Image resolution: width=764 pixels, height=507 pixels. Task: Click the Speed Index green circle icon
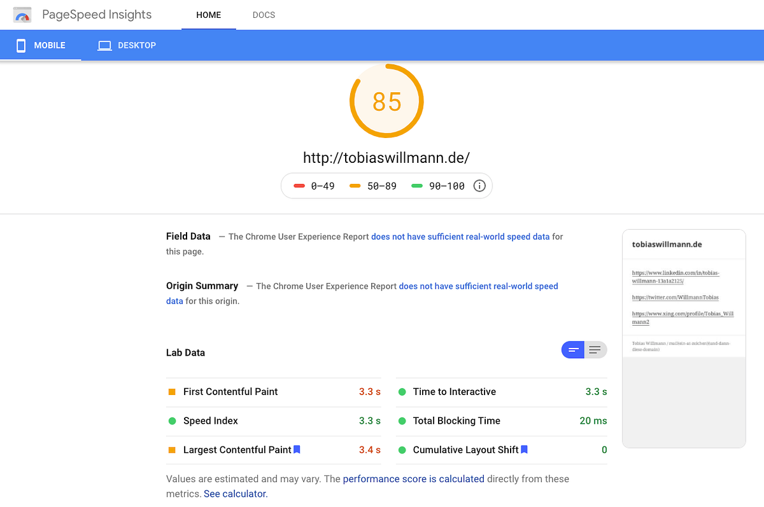tap(172, 421)
